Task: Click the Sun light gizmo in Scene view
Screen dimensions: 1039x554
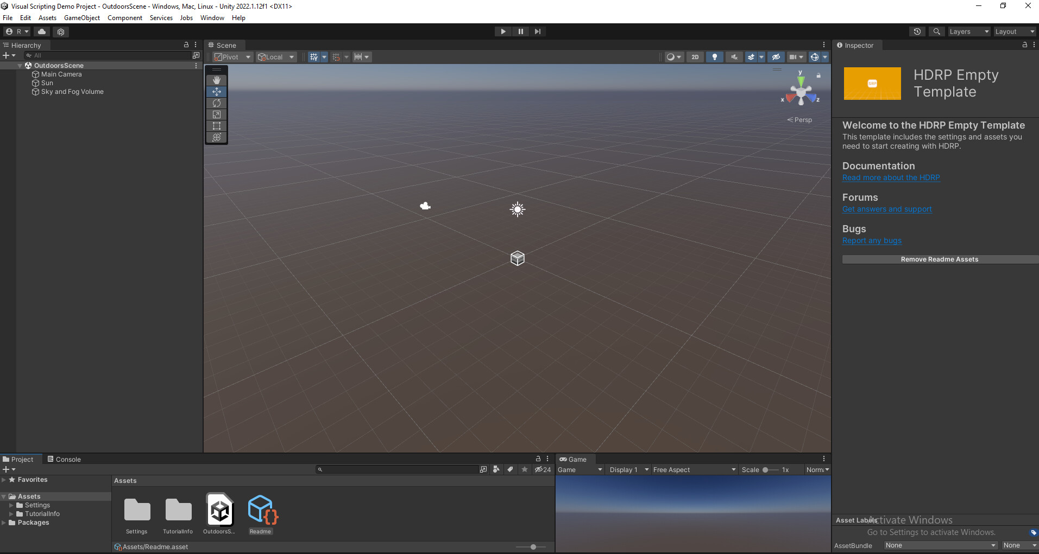Action: point(518,209)
